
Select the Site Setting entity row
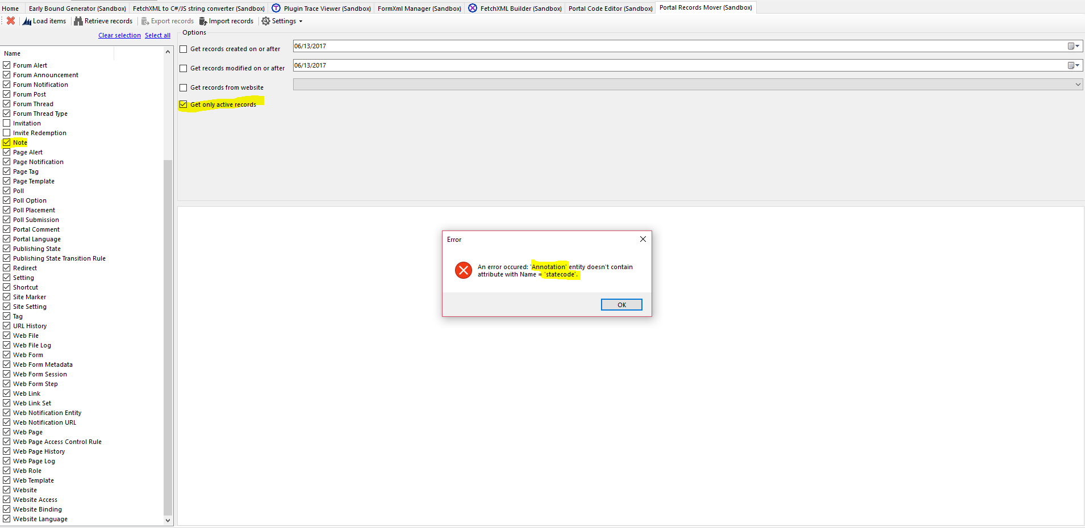tap(30, 307)
